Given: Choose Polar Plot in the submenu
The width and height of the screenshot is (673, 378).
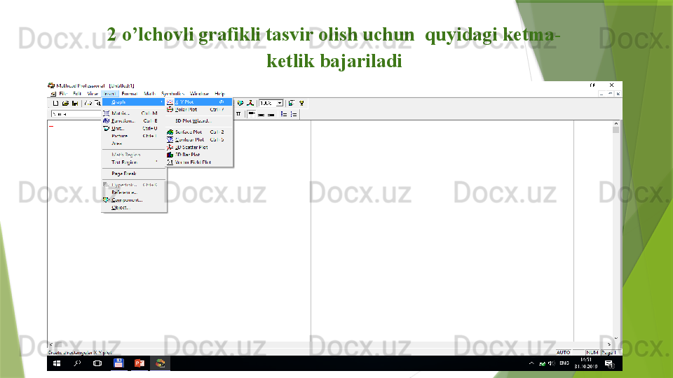Looking at the screenshot, I should (186, 110).
